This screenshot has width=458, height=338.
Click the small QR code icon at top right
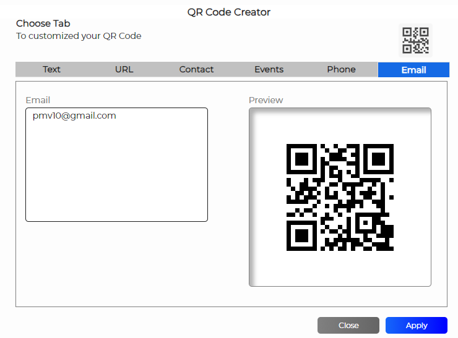pyautogui.click(x=415, y=41)
